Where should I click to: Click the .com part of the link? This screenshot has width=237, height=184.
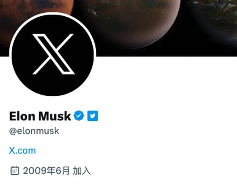26,151
